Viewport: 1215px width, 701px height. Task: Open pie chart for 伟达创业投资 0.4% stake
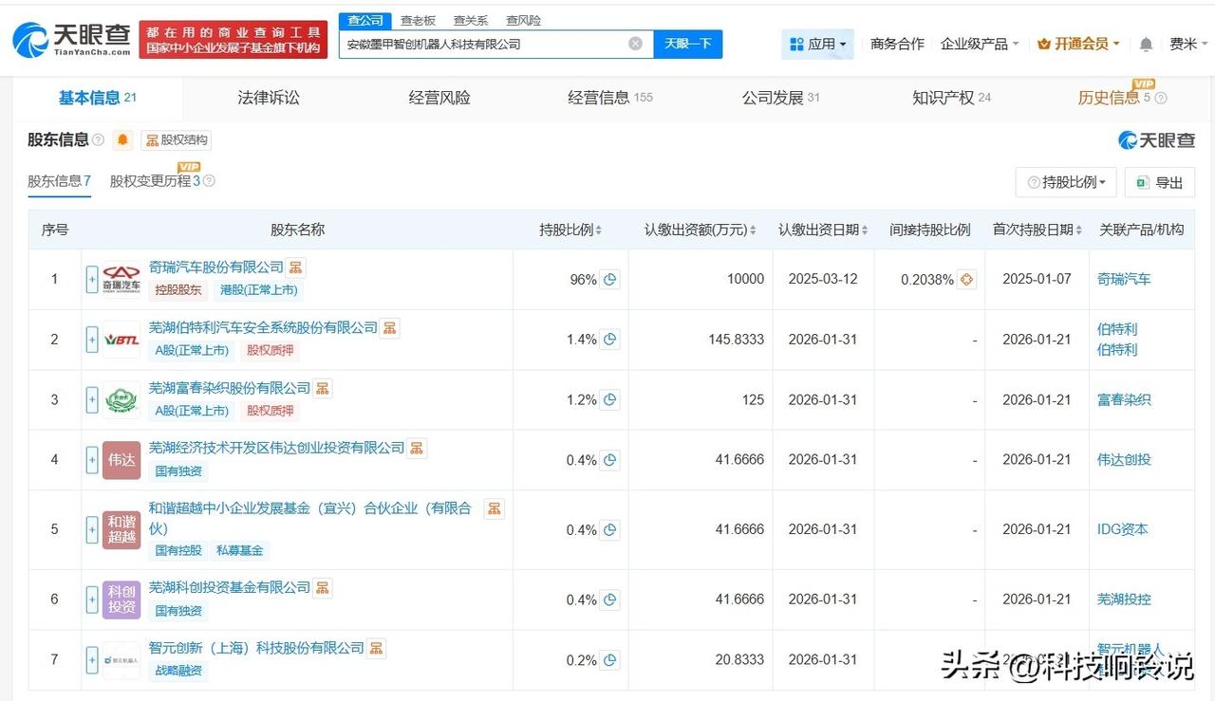610,460
